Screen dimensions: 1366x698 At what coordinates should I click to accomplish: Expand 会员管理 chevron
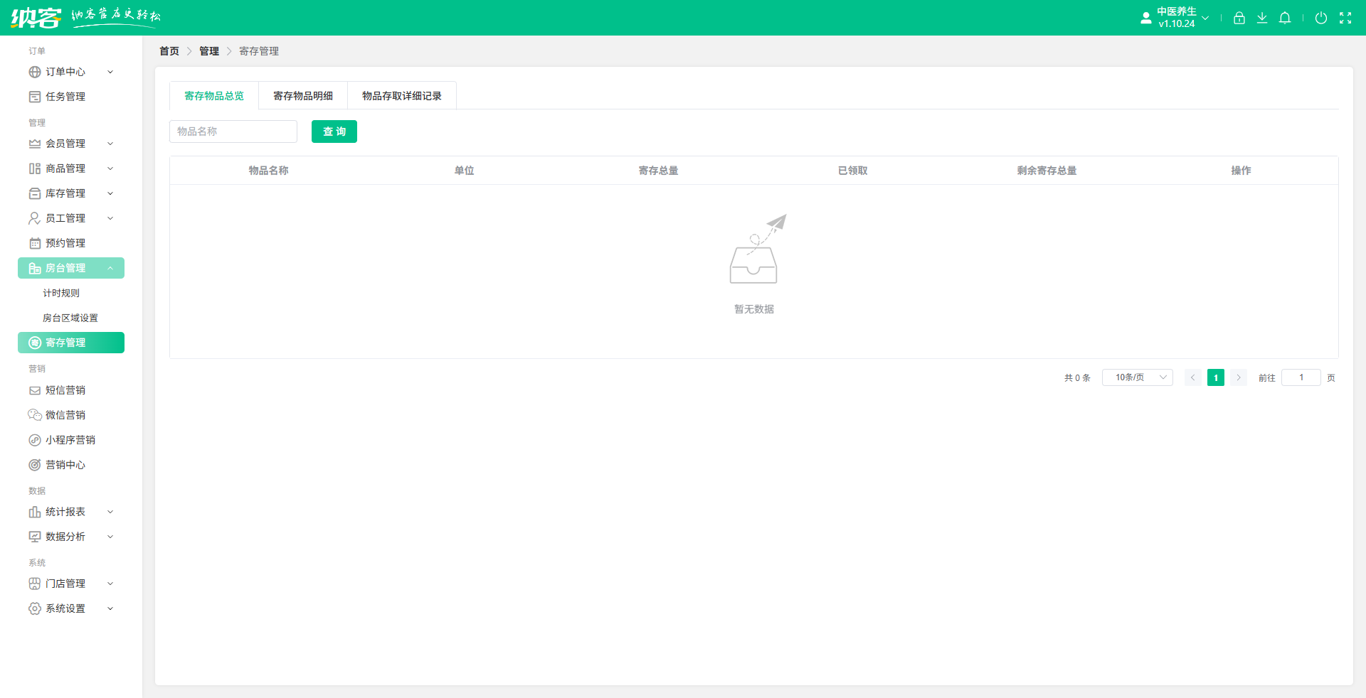point(110,144)
